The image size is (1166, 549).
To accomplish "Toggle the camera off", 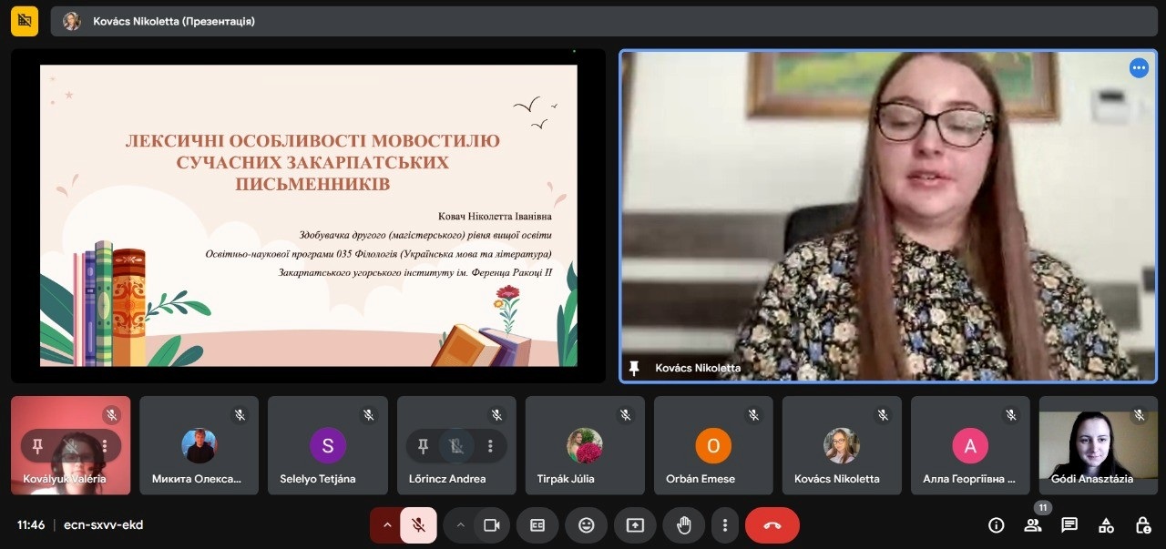I will tap(492, 525).
